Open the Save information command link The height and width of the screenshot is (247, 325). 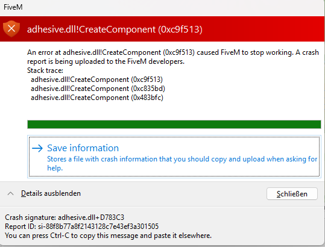[174, 157]
